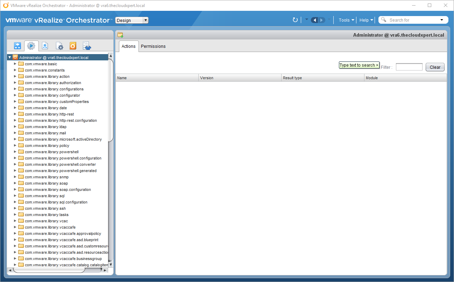Sort by the Result type column header
This screenshot has width=454, height=282.
pos(322,78)
